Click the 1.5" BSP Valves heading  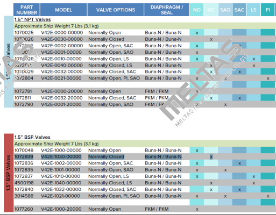pos(32,137)
